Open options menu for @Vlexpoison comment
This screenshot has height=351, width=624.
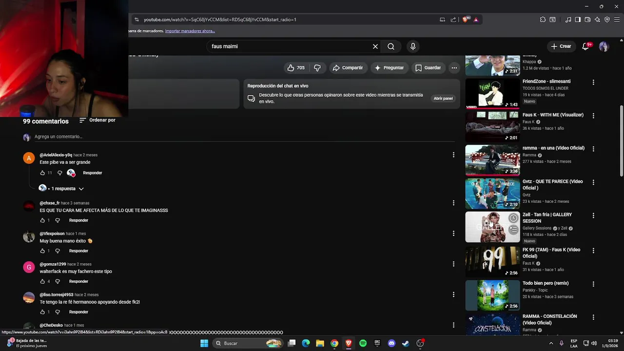tap(453, 234)
